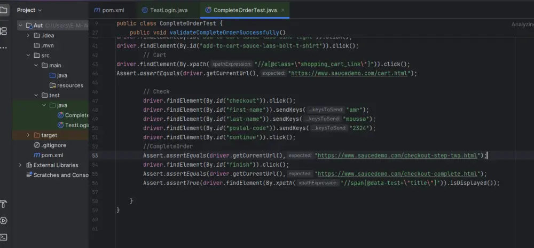The image size is (534, 248).
Task: Click the TestLogin.java class tab icon
Action: 144,10
